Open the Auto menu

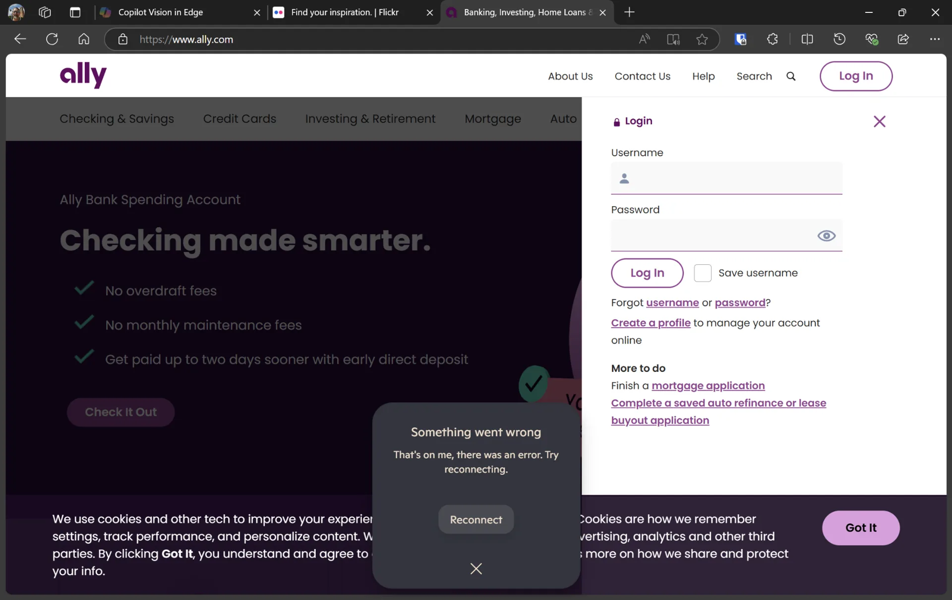coord(563,119)
